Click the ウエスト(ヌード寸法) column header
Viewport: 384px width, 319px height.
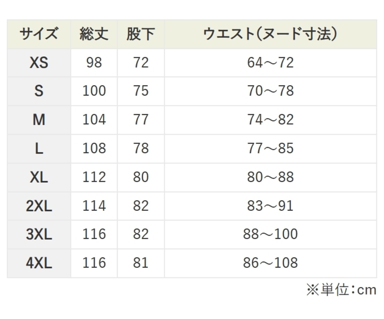(x=270, y=34)
